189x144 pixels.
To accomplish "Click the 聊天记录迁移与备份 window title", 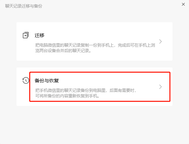I will (x=24, y=6).
